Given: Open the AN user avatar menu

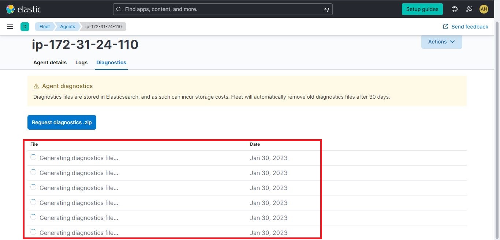Looking at the screenshot, I should [484, 9].
